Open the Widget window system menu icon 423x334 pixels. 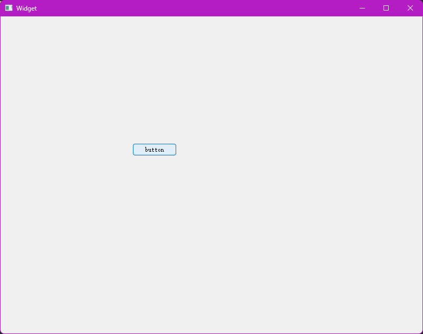(x=8, y=8)
